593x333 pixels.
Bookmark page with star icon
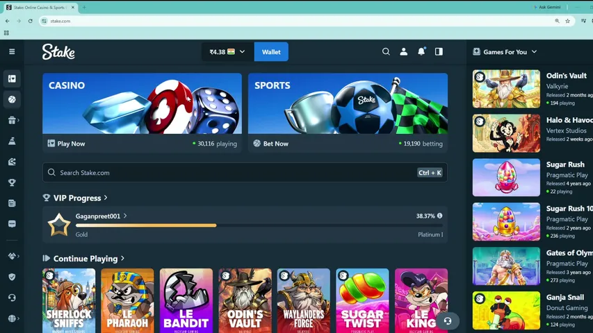click(x=568, y=21)
